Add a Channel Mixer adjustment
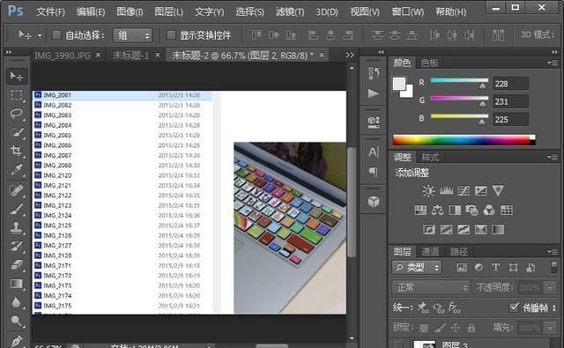This screenshot has width=564, height=348. click(489, 210)
